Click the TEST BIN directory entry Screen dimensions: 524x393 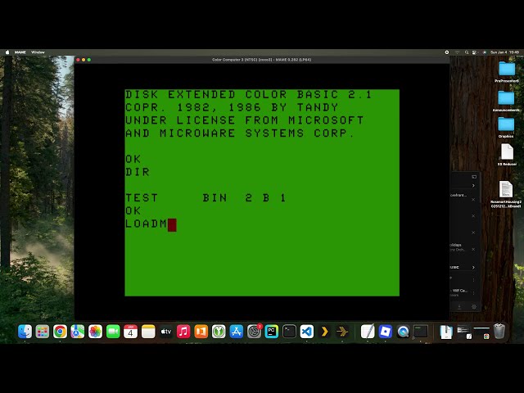click(206, 198)
